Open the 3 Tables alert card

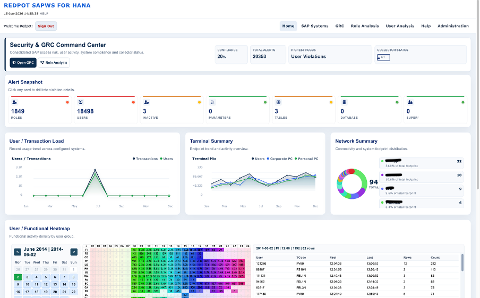pos(303,109)
